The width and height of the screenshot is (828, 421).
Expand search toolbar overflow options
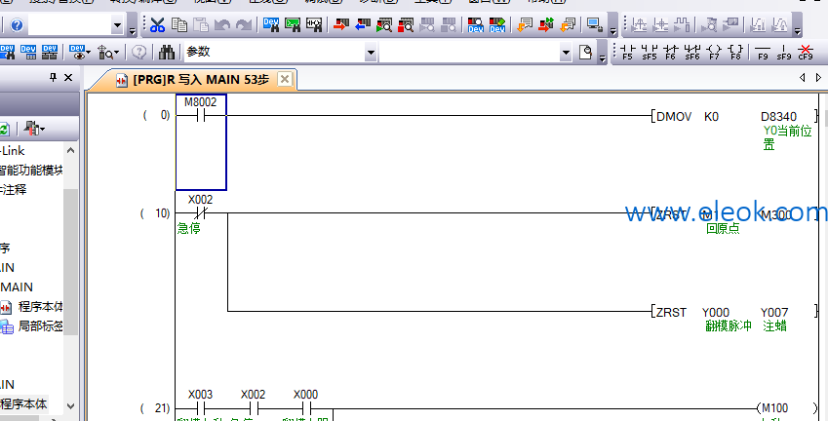point(603,57)
